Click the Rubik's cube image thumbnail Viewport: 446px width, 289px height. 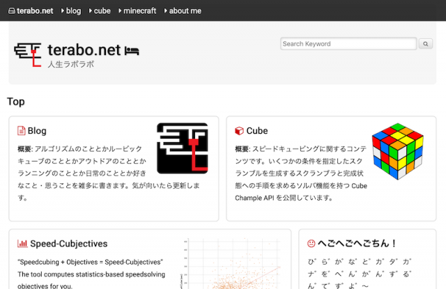pos(398,151)
